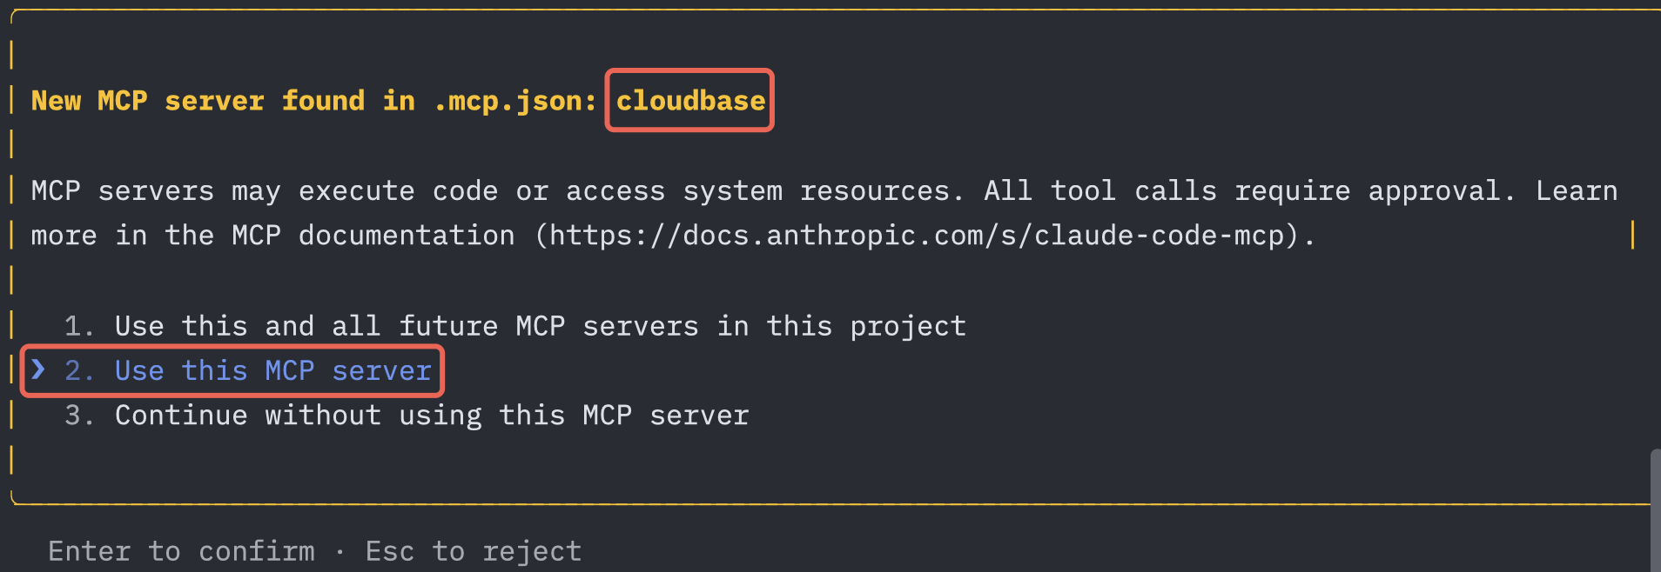Click the yellow cursor bar beside documentation line
This screenshot has height=572, width=1661.
tap(1632, 235)
